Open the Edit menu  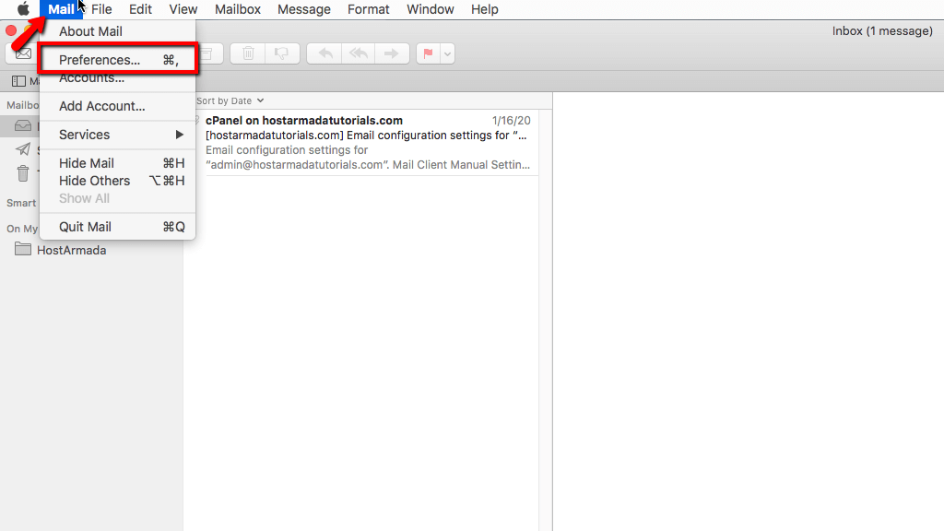tap(140, 9)
